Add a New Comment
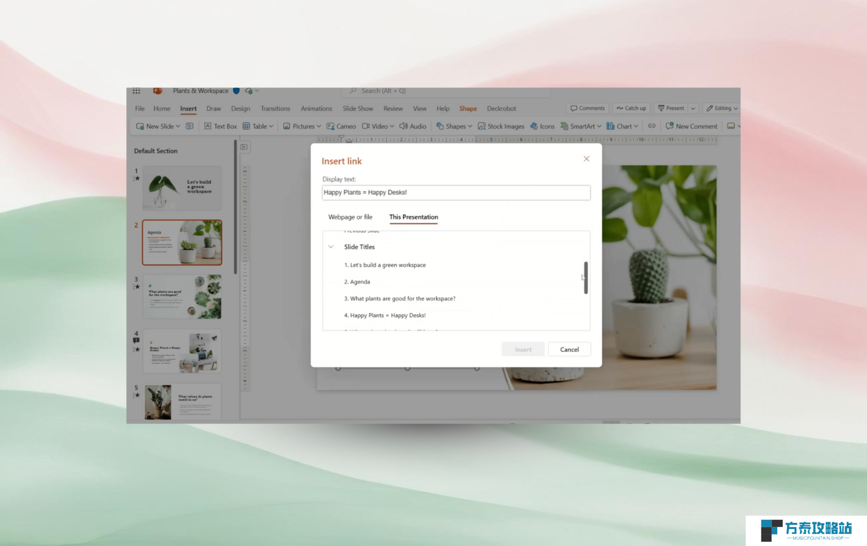This screenshot has width=867, height=546. [x=691, y=126]
